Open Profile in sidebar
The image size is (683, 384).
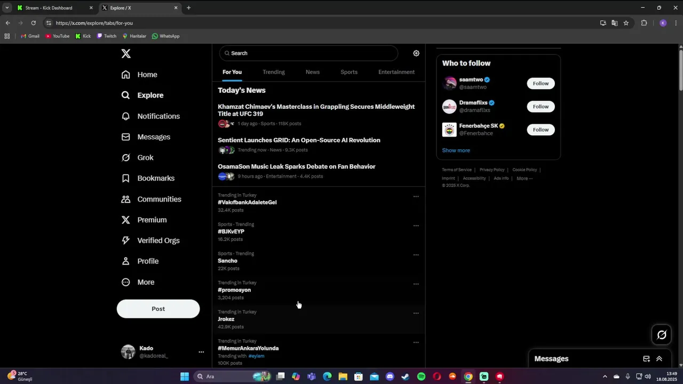coord(140,261)
